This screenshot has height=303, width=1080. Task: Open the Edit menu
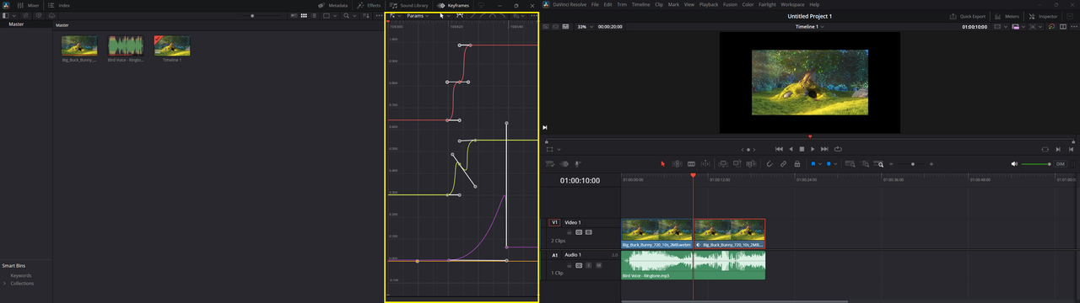coord(607,5)
